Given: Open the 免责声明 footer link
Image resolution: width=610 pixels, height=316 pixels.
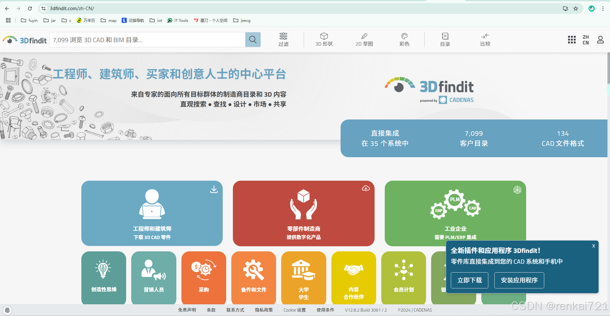Looking at the screenshot, I should click(x=187, y=310).
